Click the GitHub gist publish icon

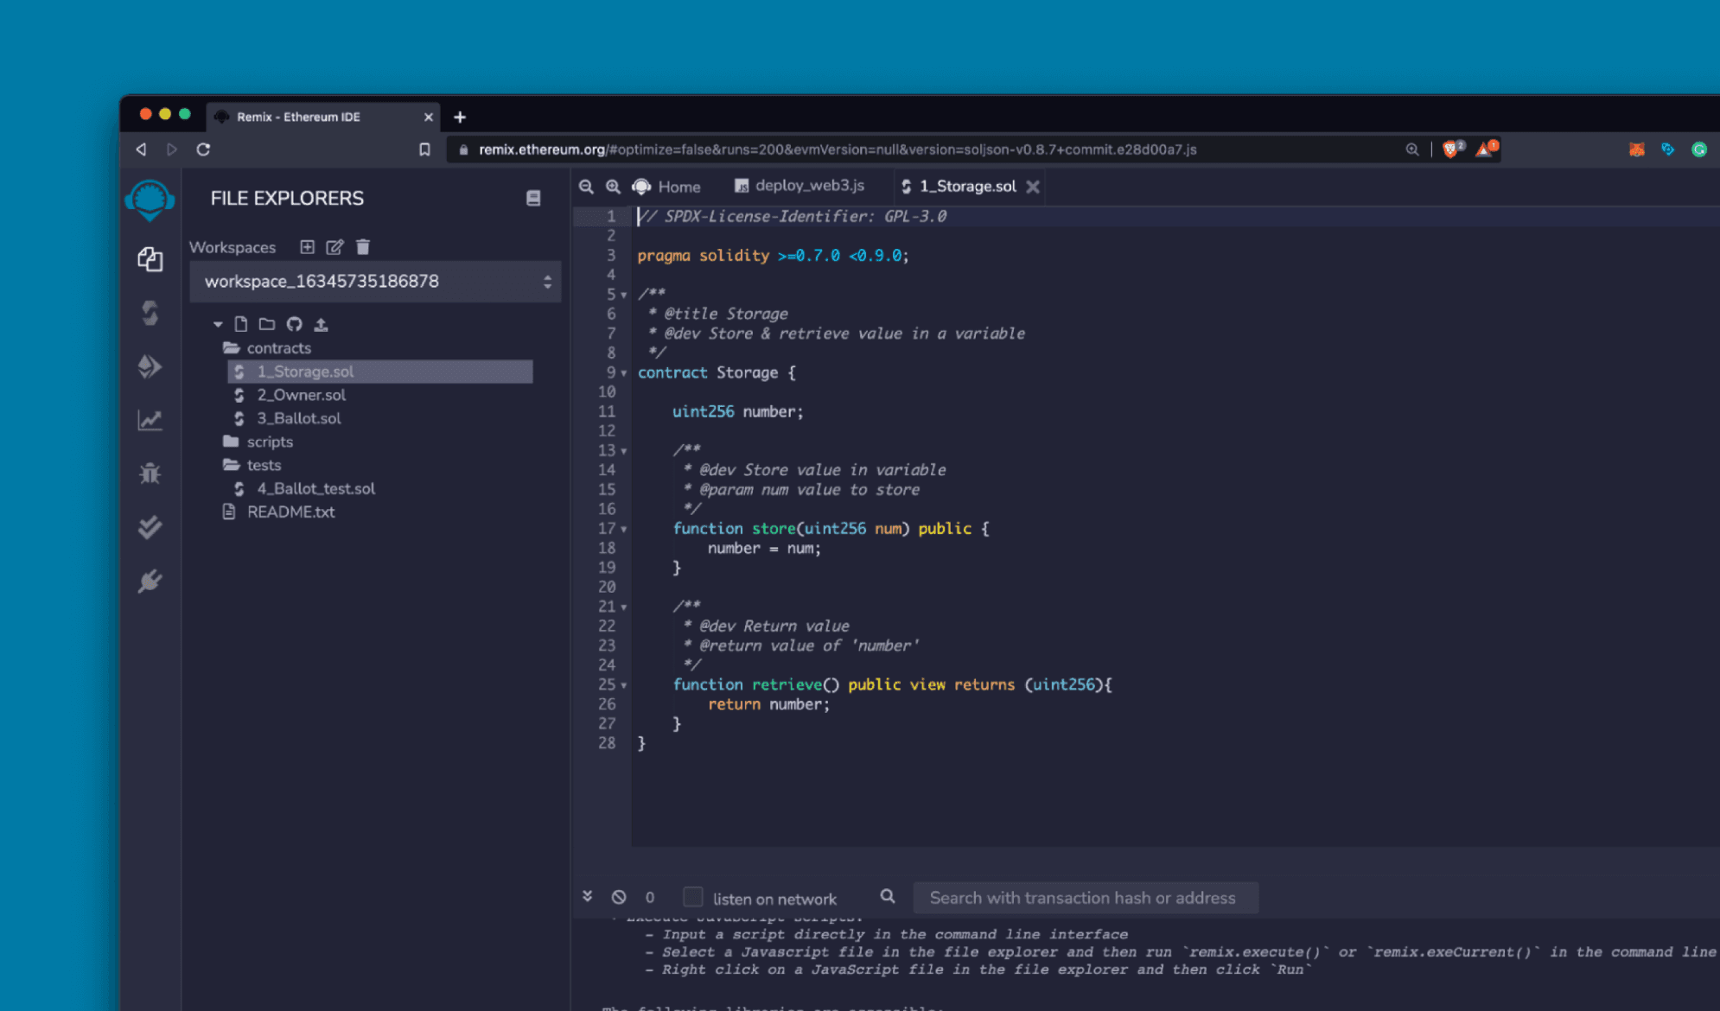click(294, 324)
